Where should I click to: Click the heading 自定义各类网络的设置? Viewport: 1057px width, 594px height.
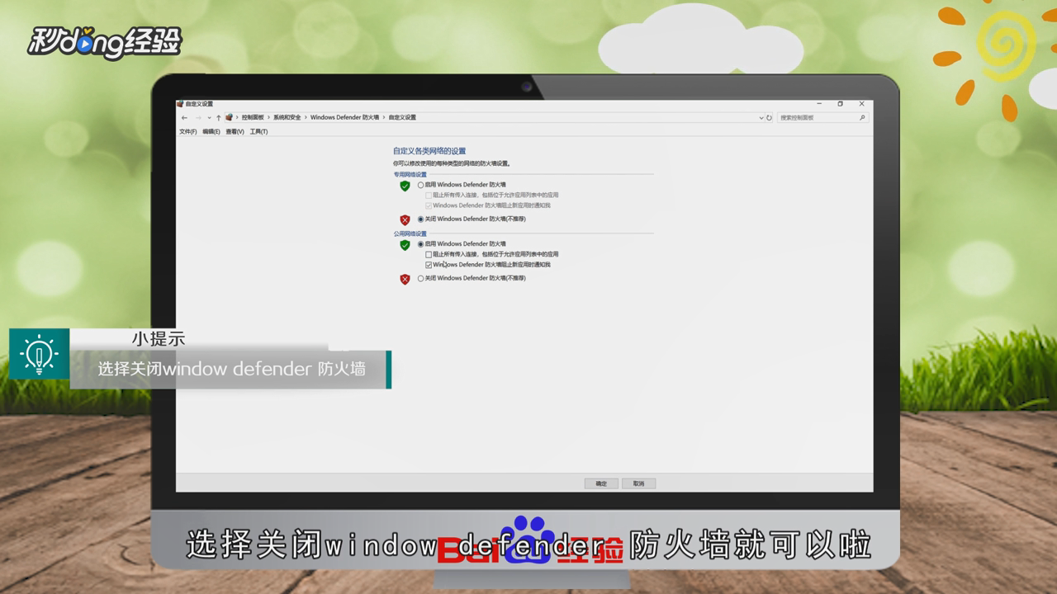coord(429,151)
